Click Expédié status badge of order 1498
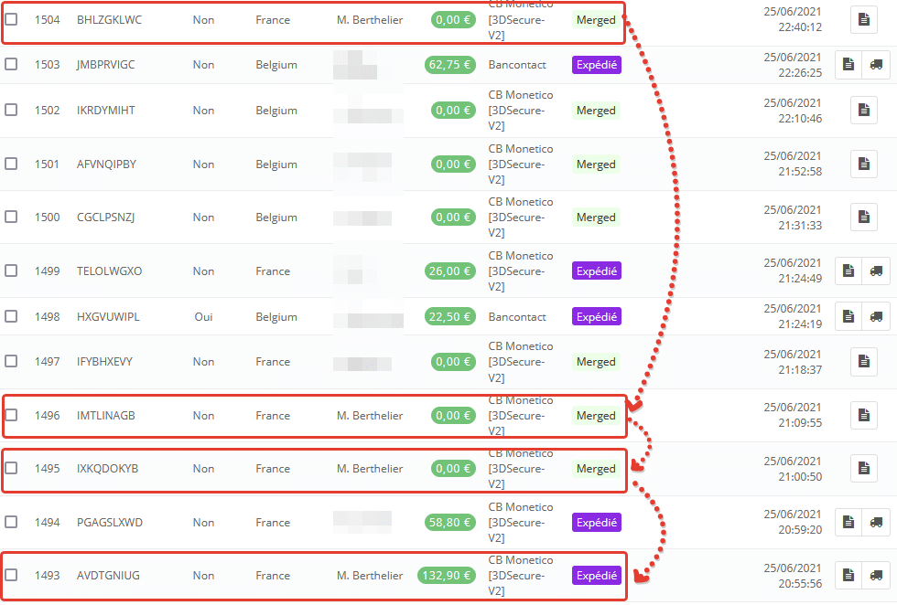The width and height of the screenshot is (897, 605). point(597,316)
